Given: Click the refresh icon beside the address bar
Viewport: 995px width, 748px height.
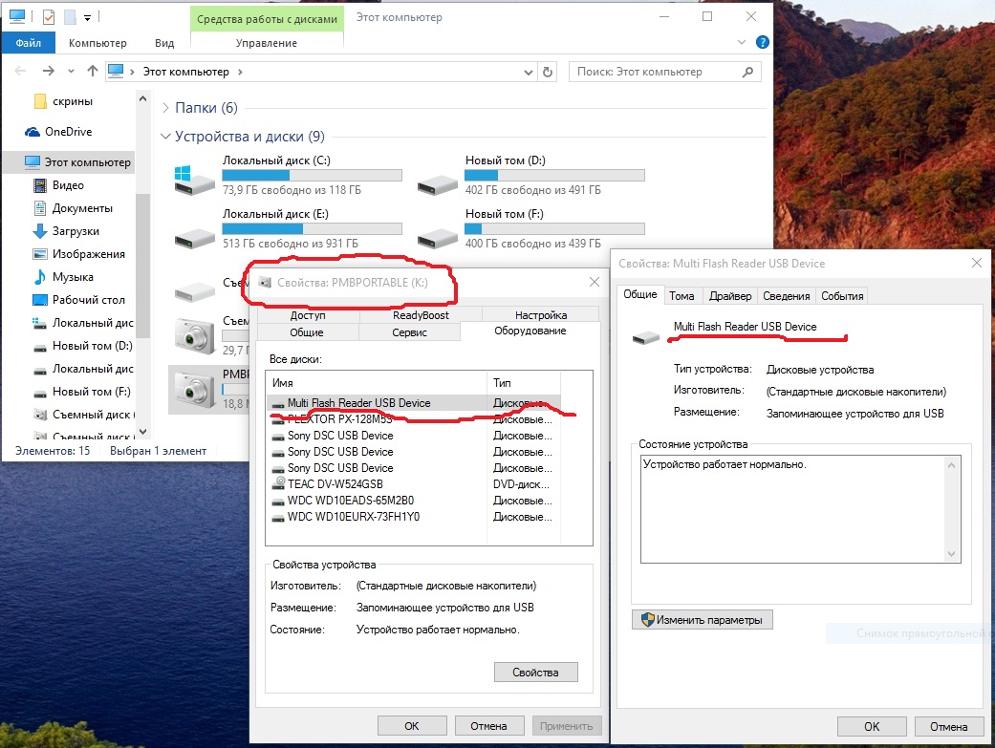Looking at the screenshot, I should [548, 72].
